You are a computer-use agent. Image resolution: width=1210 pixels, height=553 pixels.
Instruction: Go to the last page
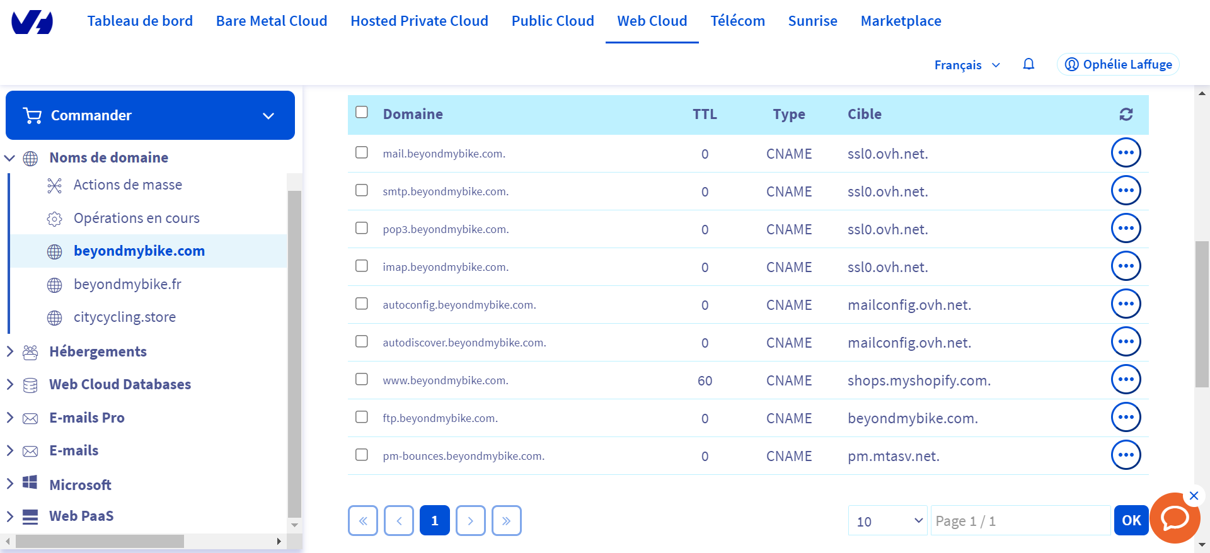click(507, 520)
